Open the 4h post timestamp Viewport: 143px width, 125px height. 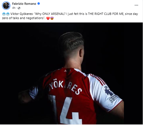click(14, 8)
